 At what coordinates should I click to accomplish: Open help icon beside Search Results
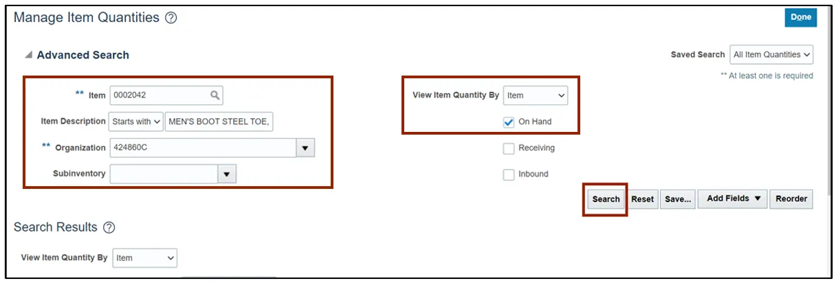(x=109, y=227)
